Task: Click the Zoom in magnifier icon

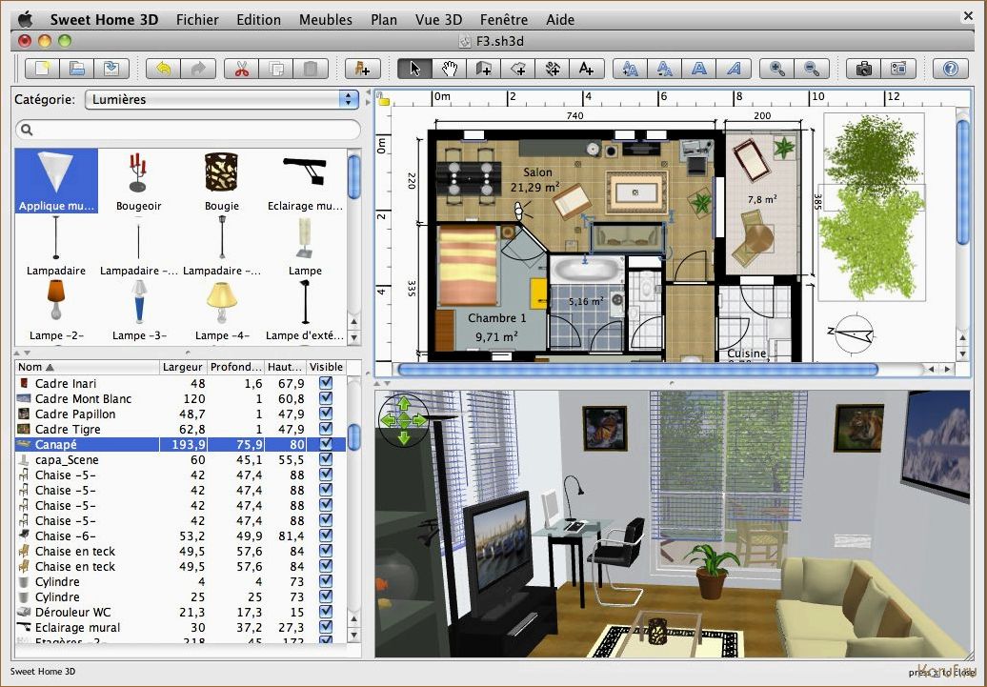Action: click(777, 69)
